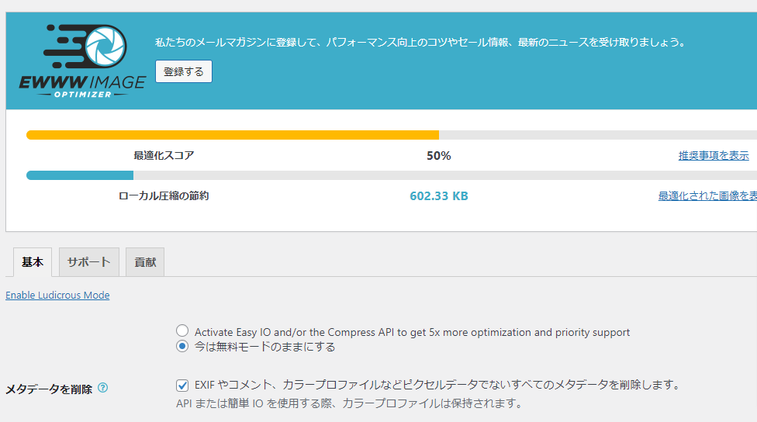Click the 50% optimization score value
The height and width of the screenshot is (422, 757).
[x=438, y=155]
